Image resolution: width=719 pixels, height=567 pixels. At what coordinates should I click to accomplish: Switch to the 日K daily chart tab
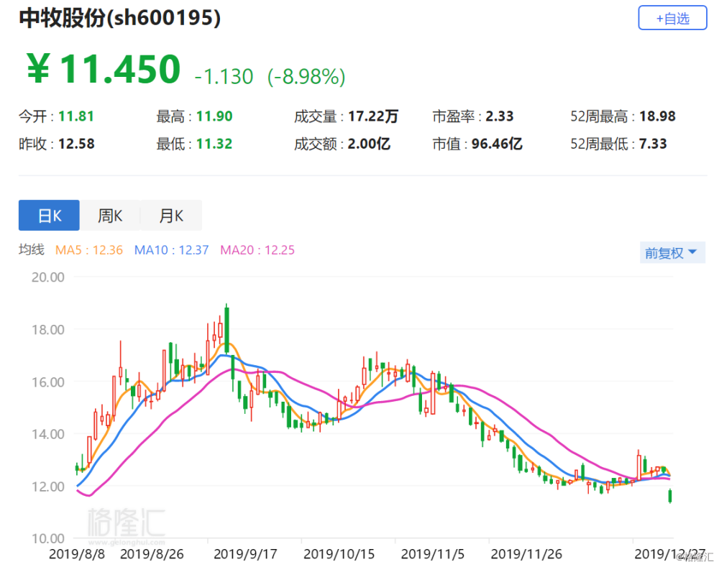49,216
